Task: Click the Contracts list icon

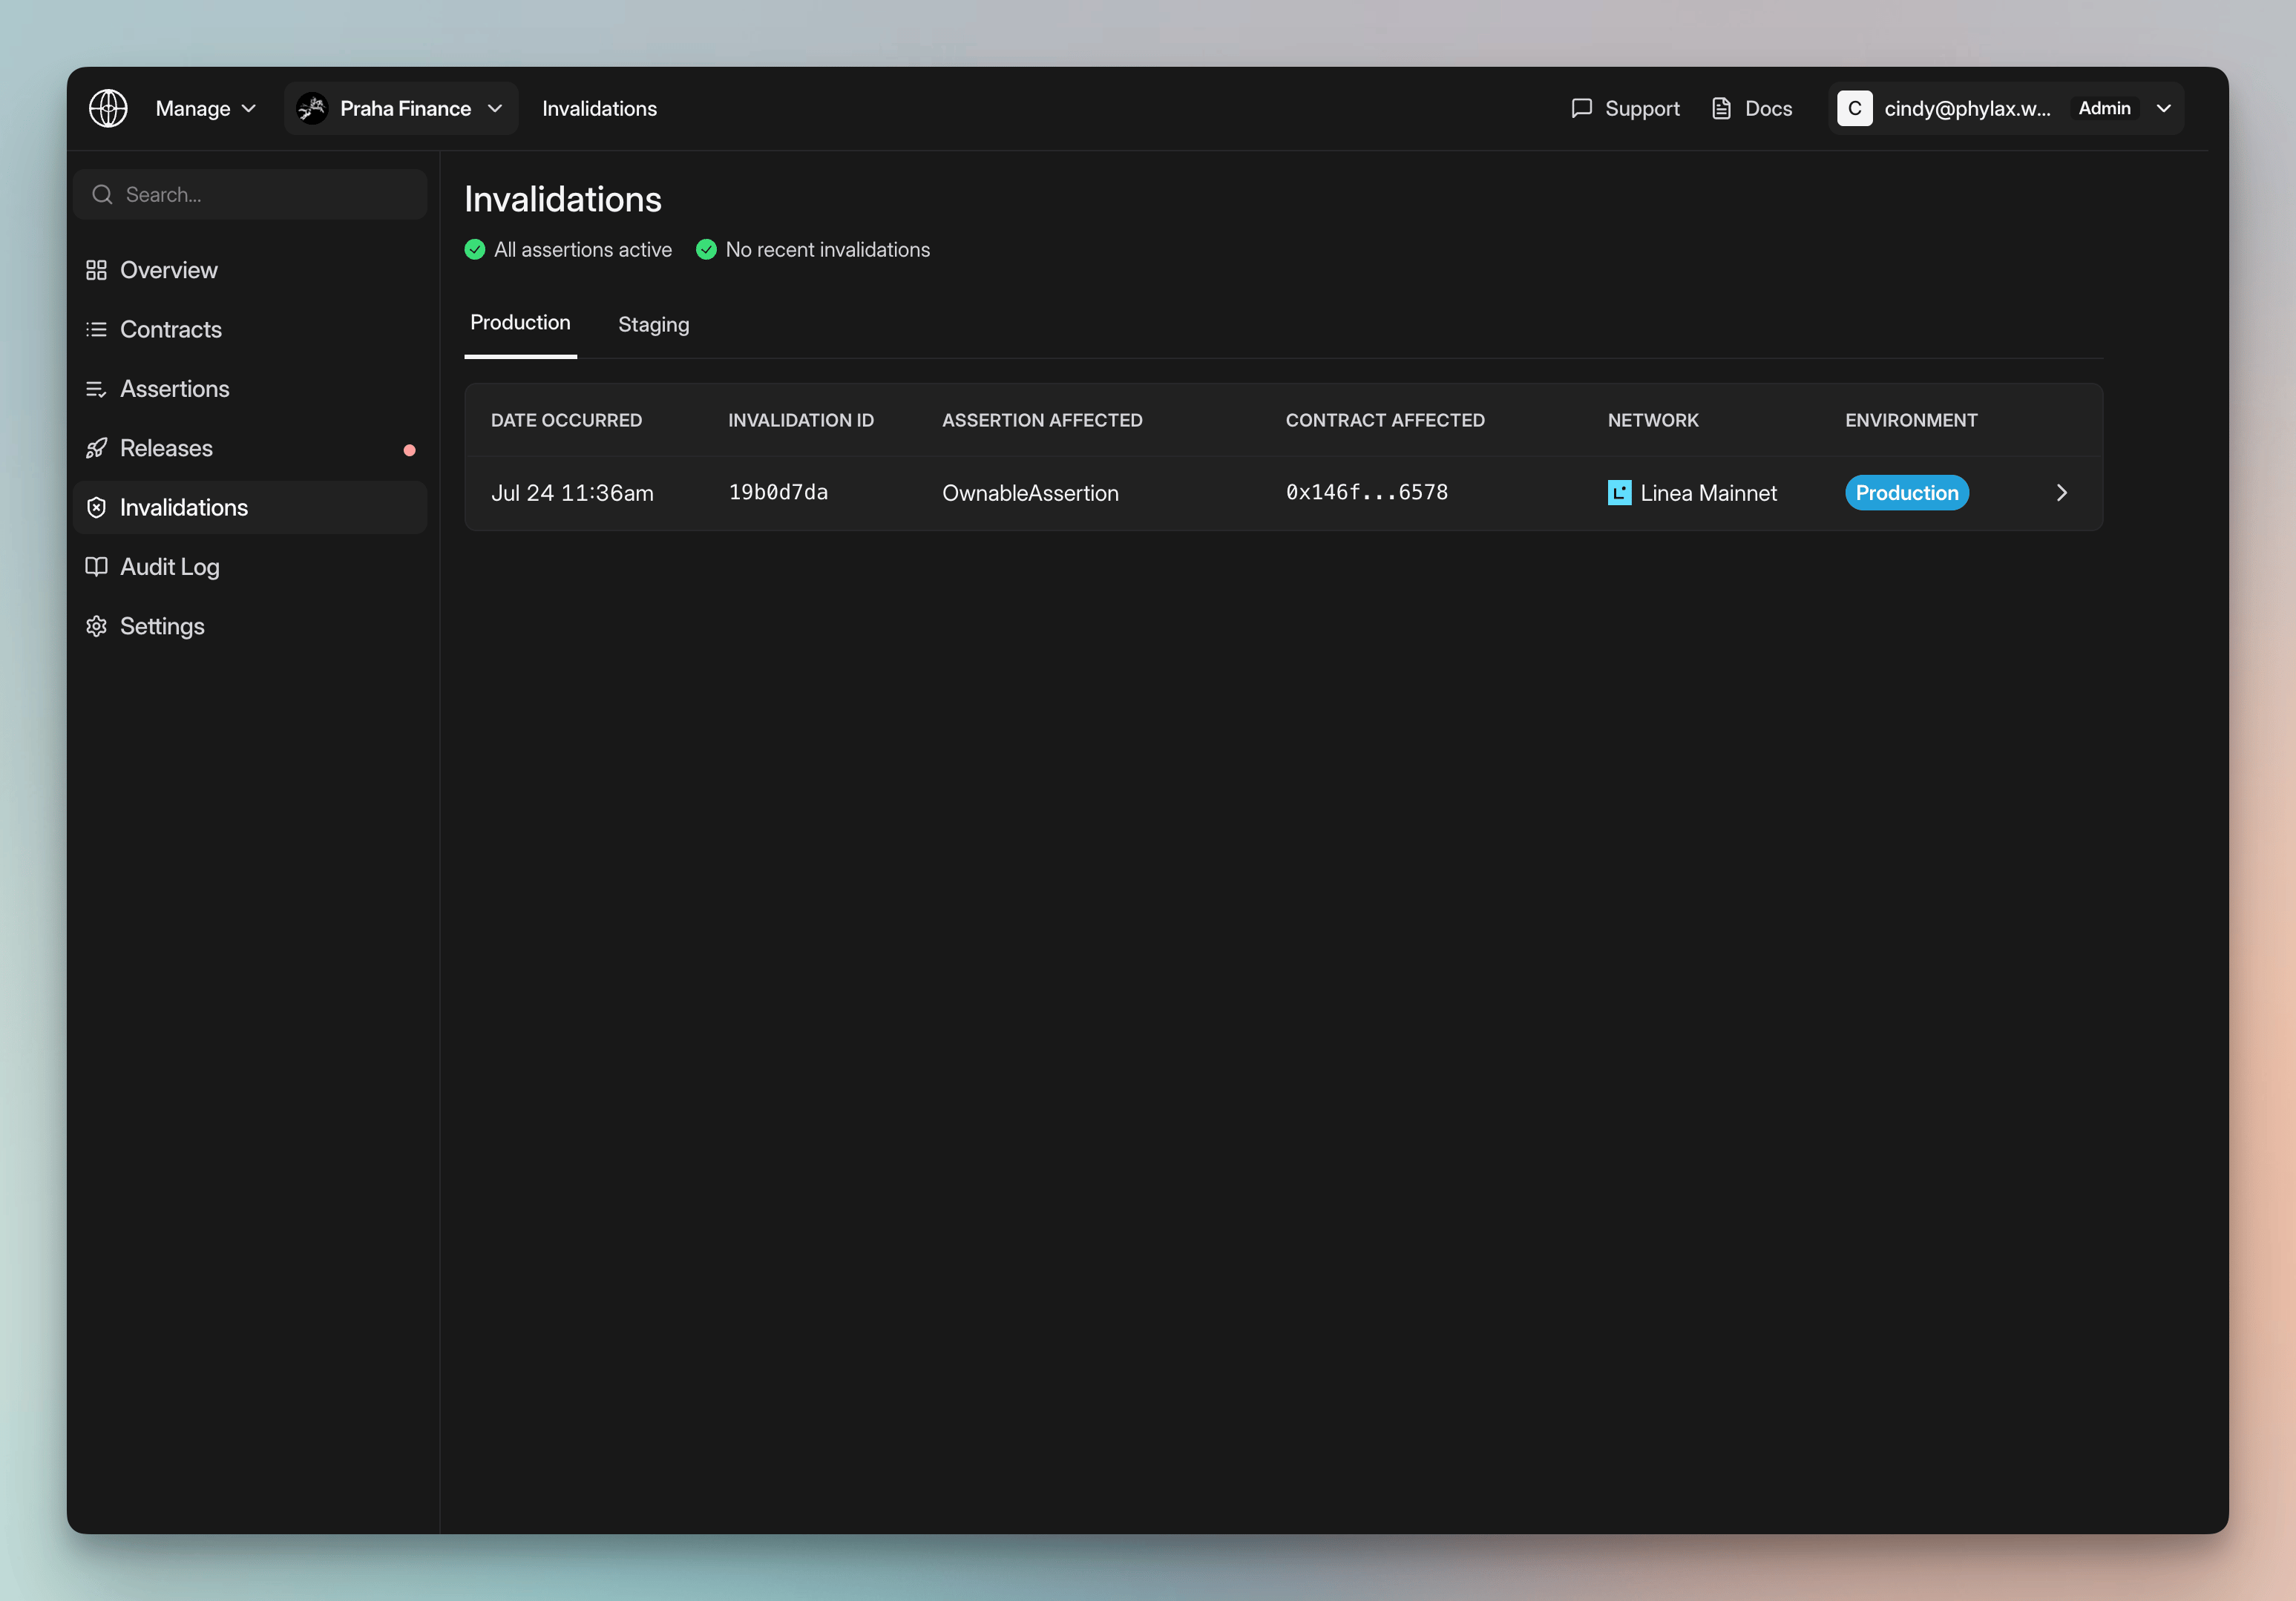Action: [x=96, y=329]
